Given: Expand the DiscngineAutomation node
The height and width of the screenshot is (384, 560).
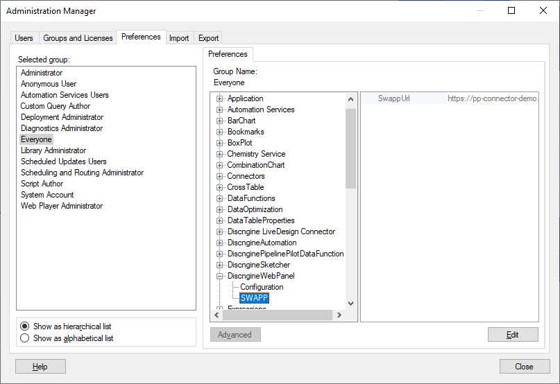Looking at the screenshot, I should (220, 243).
